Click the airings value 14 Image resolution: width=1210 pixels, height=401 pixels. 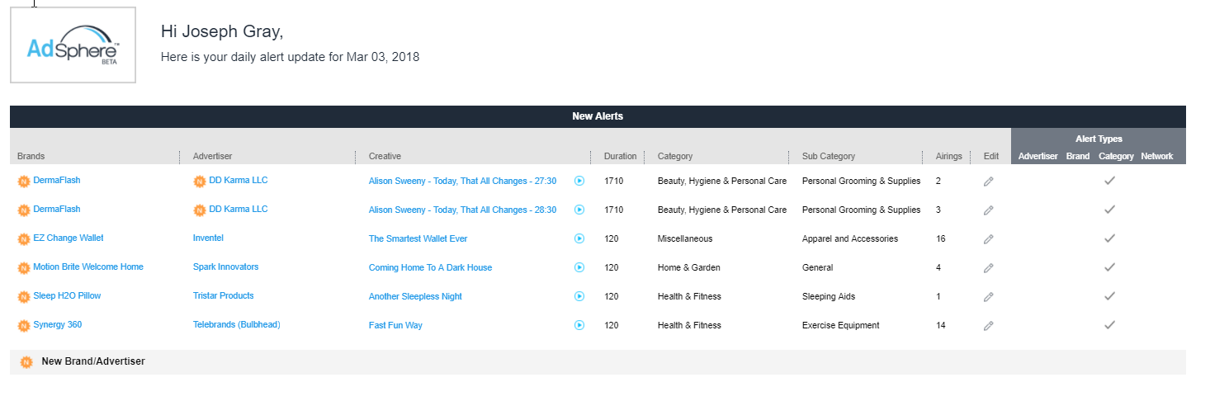940,326
